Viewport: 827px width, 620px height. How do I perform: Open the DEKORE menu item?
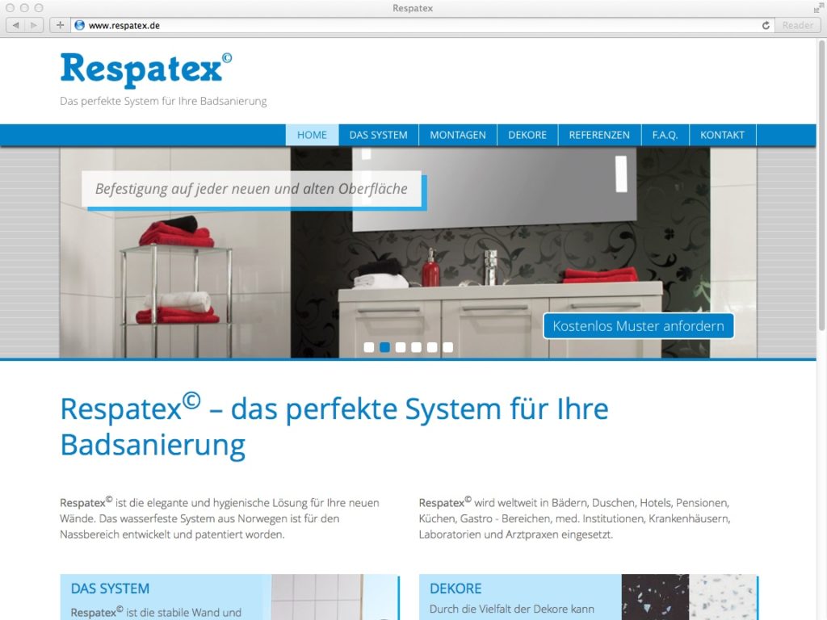(x=527, y=135)
